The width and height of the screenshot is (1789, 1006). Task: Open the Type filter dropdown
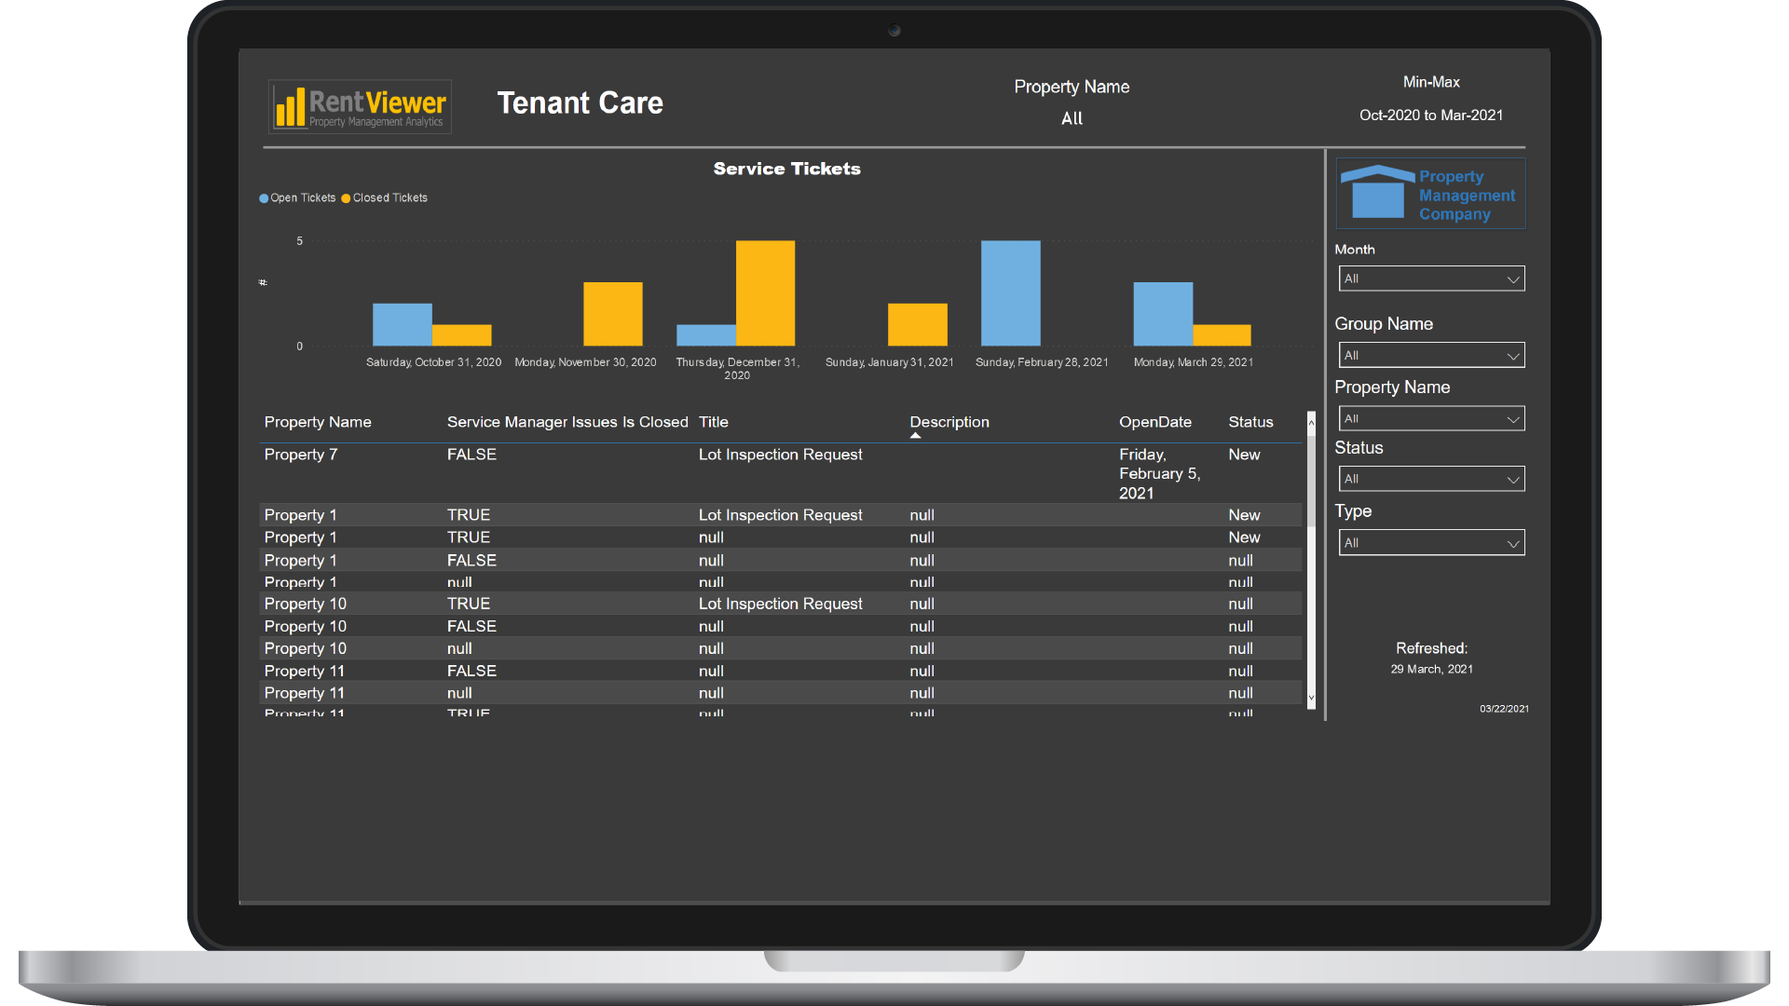[x=1430, y=542]
